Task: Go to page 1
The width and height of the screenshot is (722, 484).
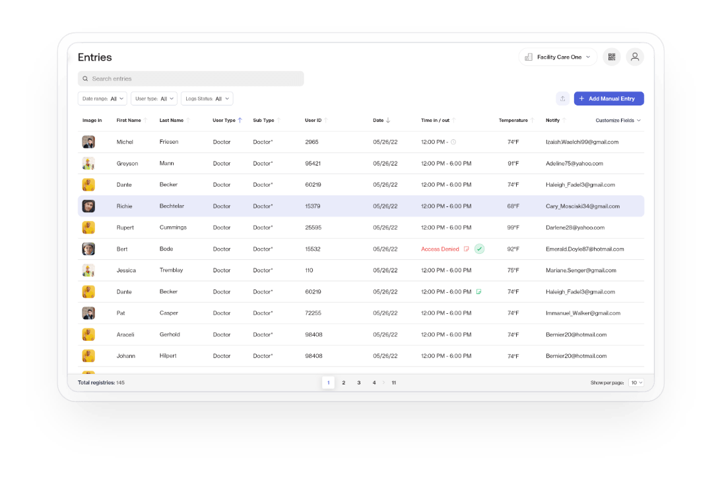Action: point(328,383)
